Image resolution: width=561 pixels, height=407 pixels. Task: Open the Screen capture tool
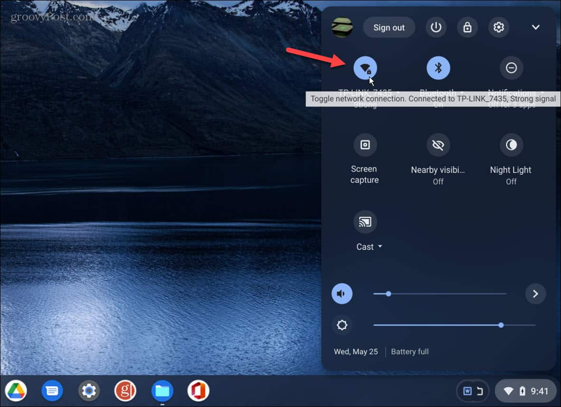(365, 145)
